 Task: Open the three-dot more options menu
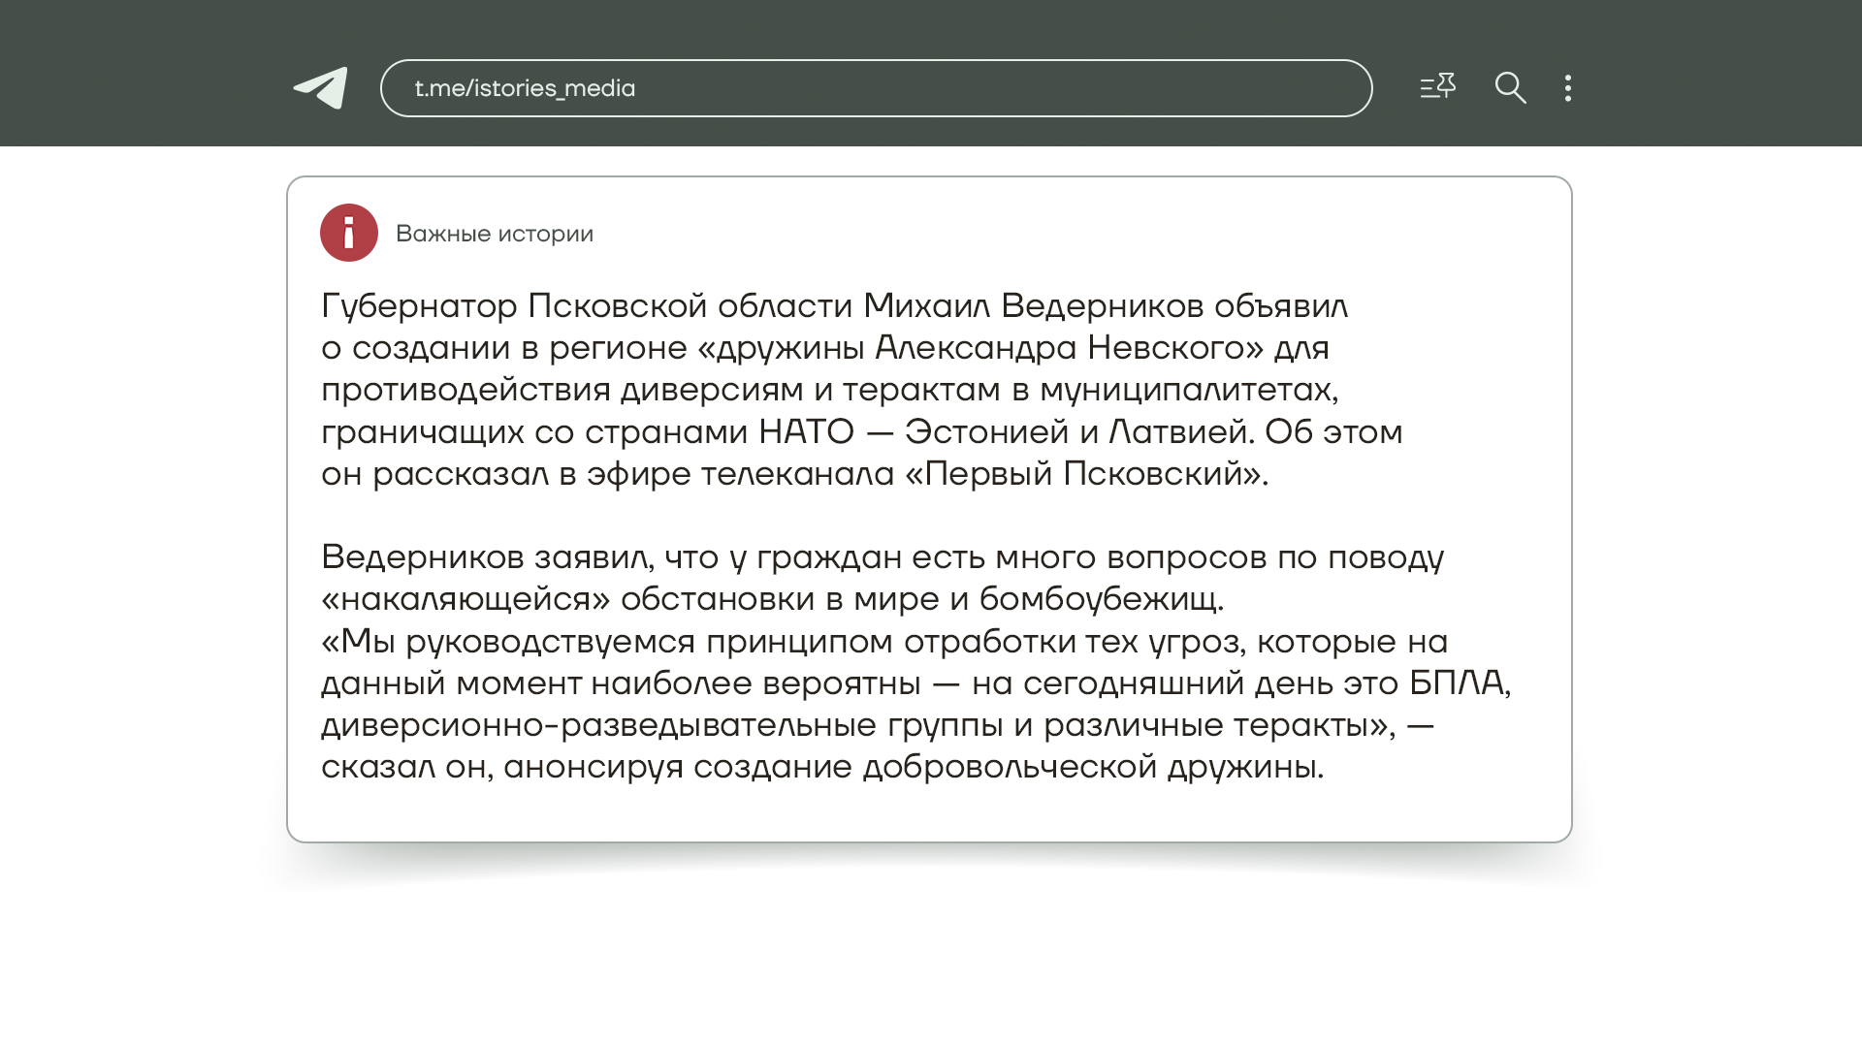coord(1568,88)
